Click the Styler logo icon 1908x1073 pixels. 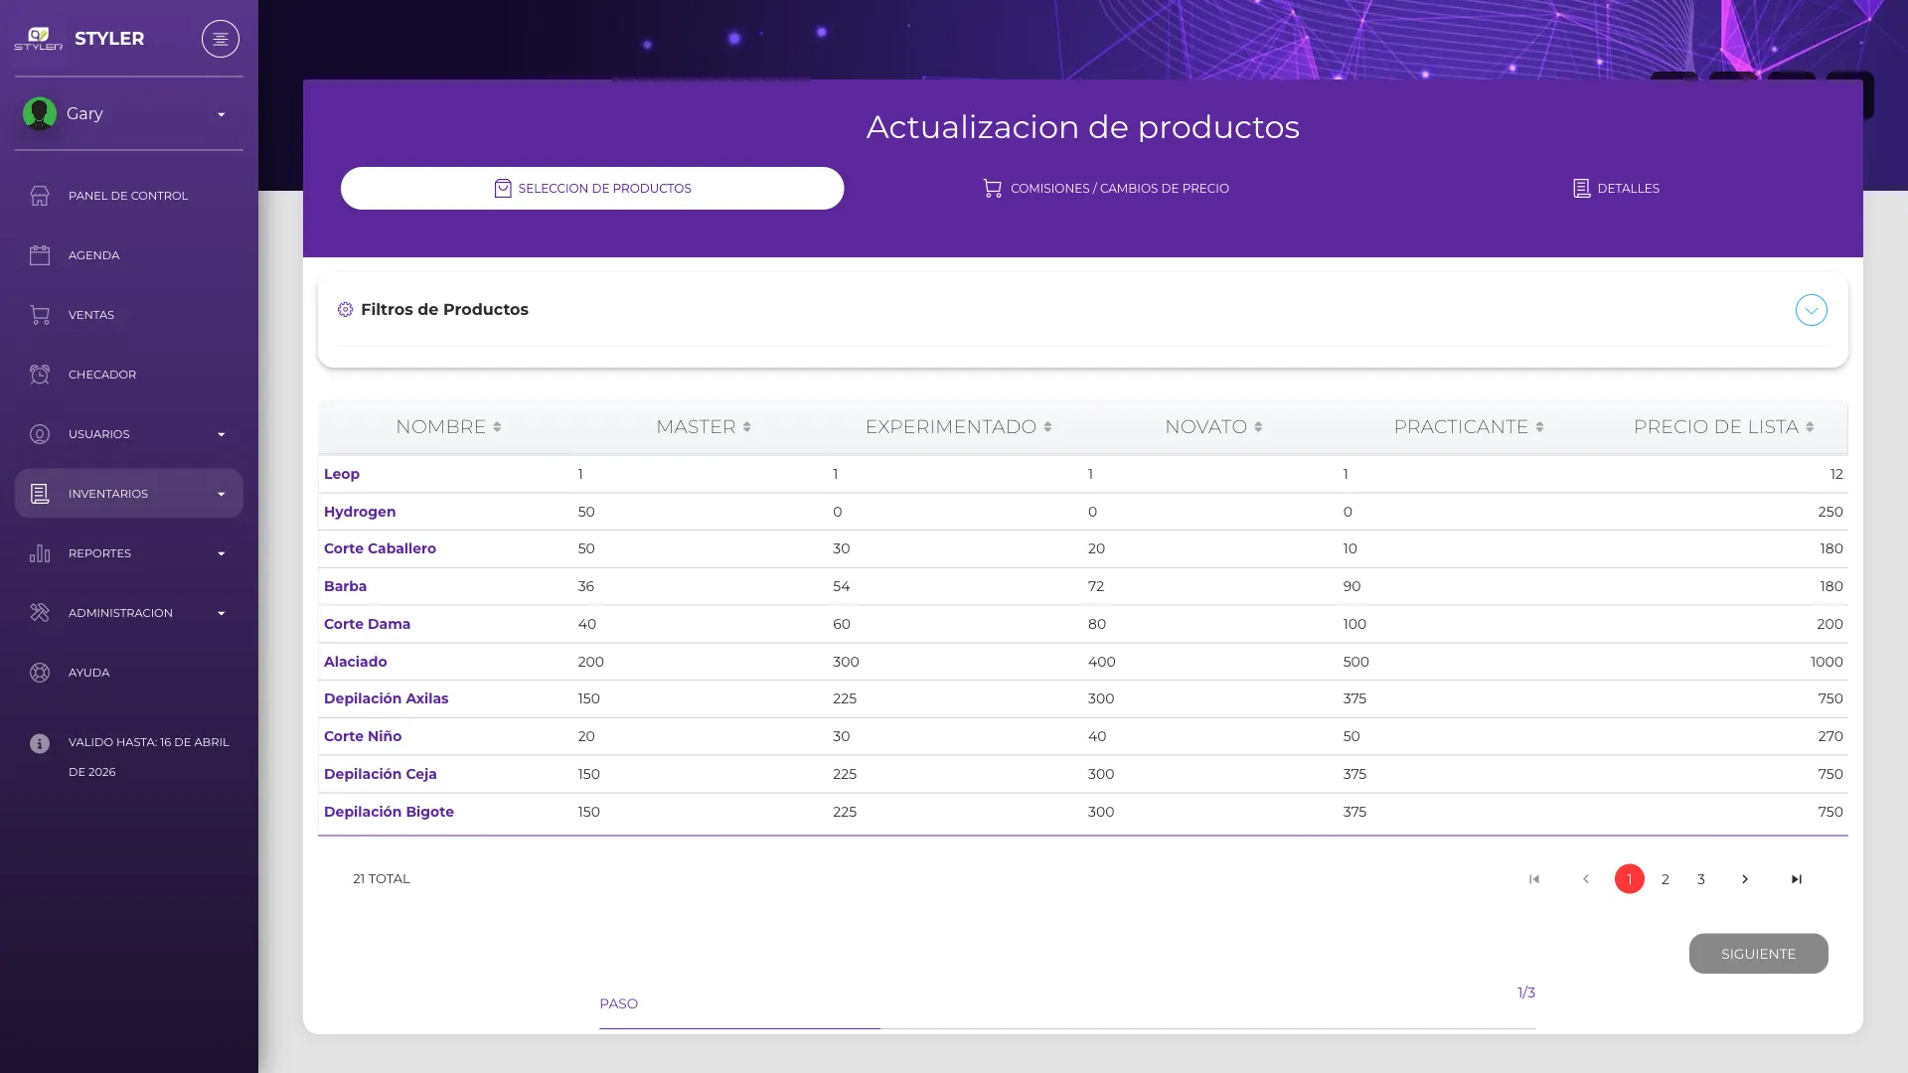coord(39,39)
